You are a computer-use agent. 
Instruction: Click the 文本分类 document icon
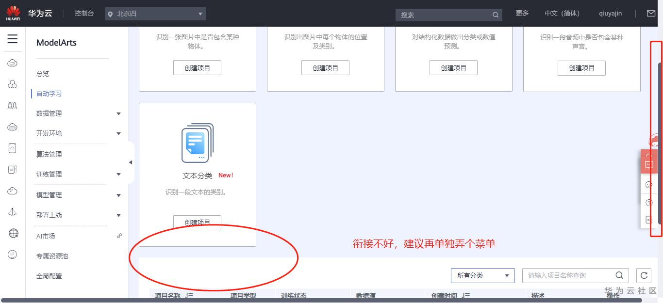pos(198,143)
